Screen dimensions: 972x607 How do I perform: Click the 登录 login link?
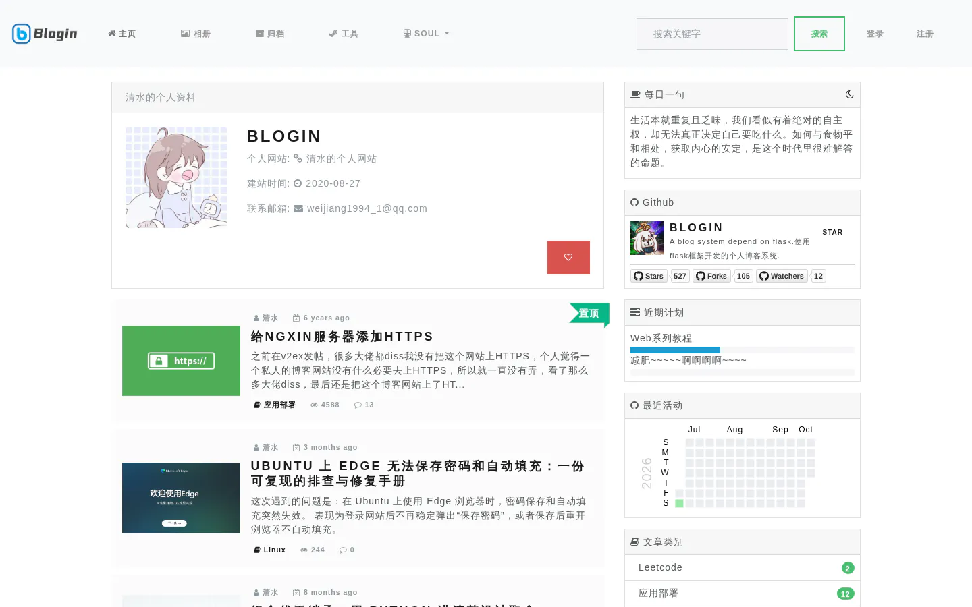click(875, 34)
